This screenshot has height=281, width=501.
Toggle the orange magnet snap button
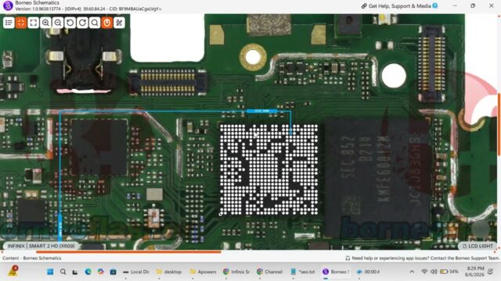pos(107,23)
